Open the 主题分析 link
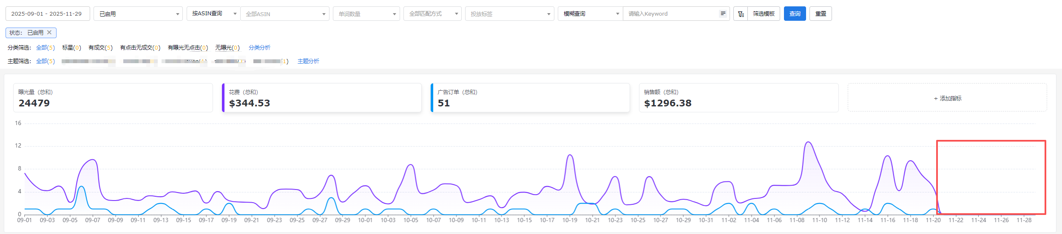 tap(308, 61)
